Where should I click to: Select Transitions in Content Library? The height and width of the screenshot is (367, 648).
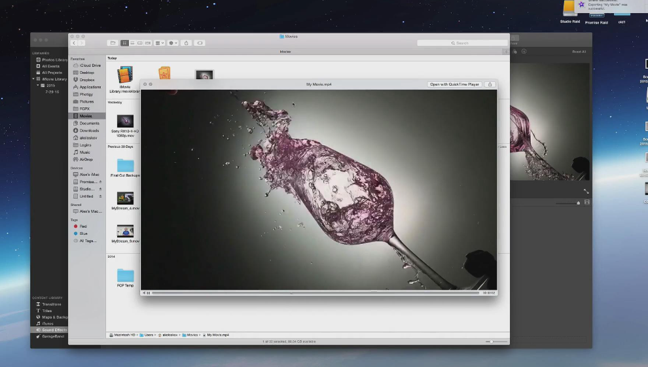point(52,304)
